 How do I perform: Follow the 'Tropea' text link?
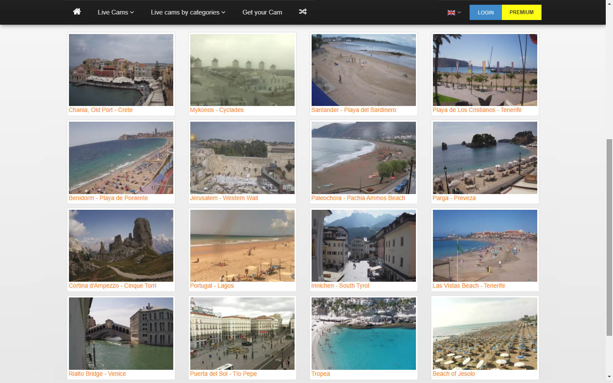pyautogui.click(x=321, y=374)
